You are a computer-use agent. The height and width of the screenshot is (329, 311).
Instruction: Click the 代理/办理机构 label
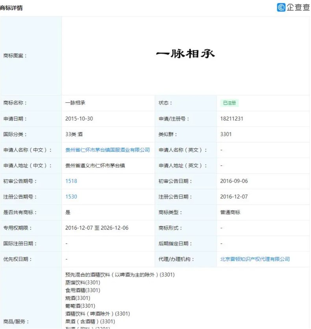point(176,259)
